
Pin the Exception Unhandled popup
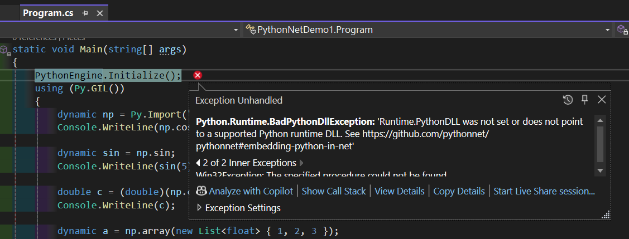585,100
